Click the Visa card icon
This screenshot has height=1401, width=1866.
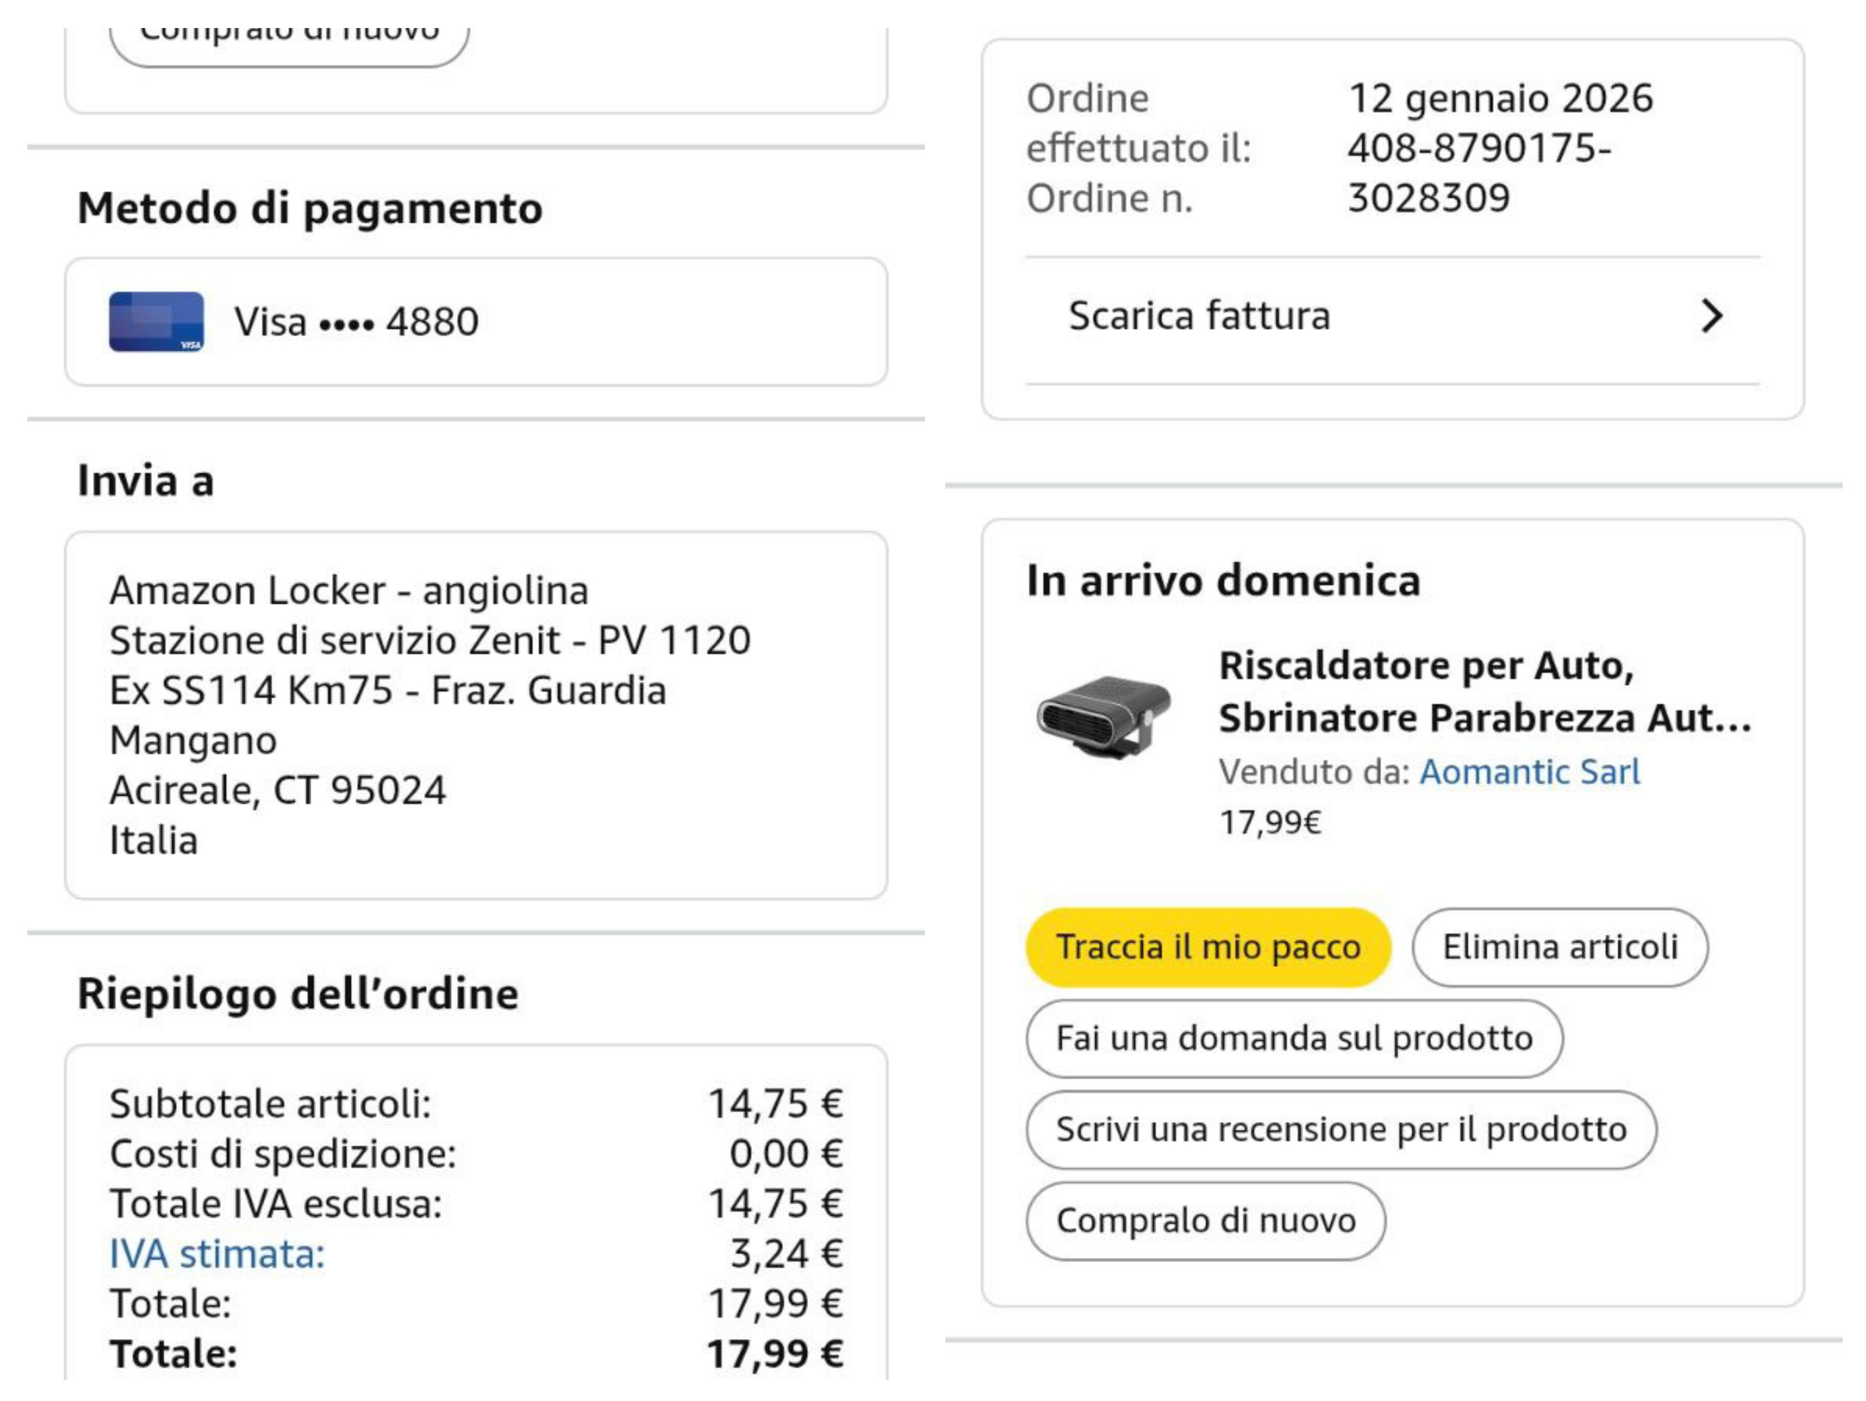point(156,322)
